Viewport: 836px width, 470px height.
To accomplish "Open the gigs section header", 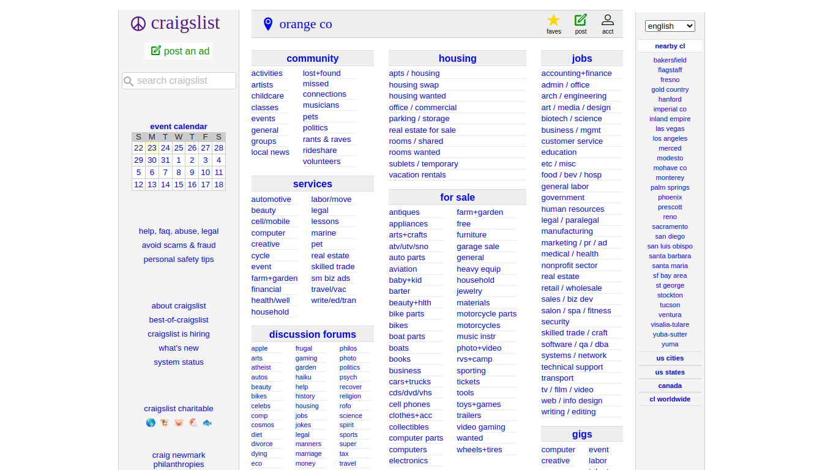I will click(582, 434).
